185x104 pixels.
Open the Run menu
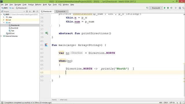(50, 5)
